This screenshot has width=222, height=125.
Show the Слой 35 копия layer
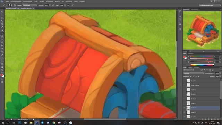(x=184, y=85)
